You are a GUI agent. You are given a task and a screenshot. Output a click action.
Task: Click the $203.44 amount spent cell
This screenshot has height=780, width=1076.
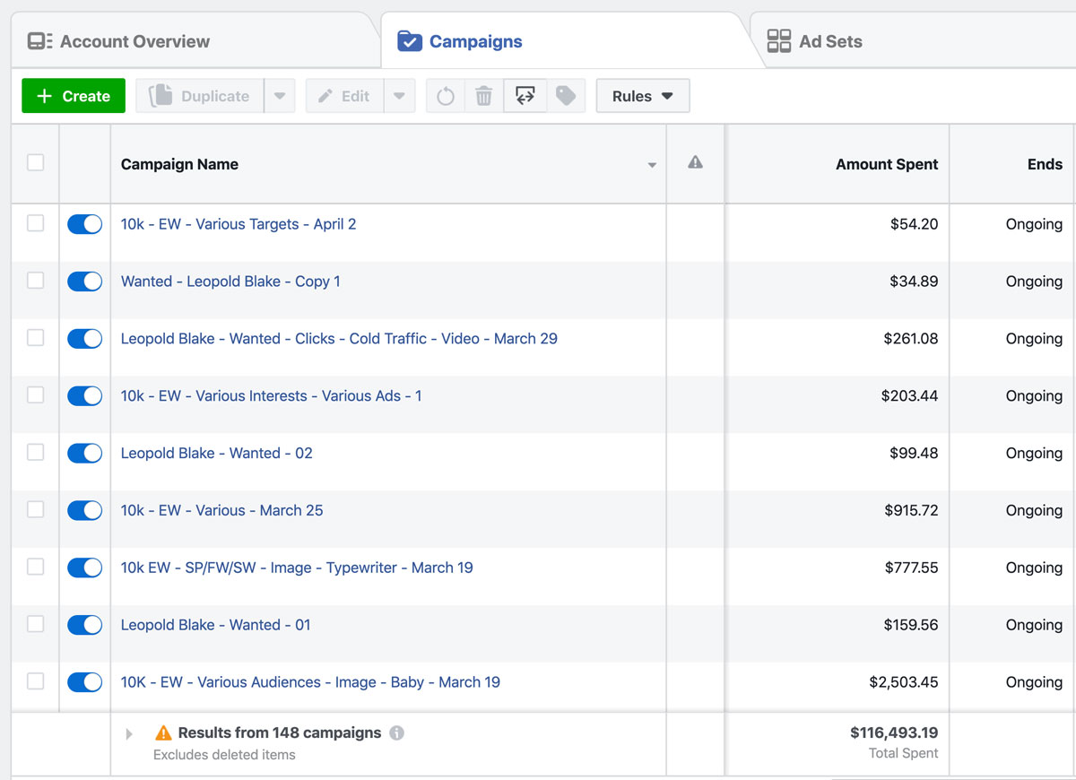909,396
